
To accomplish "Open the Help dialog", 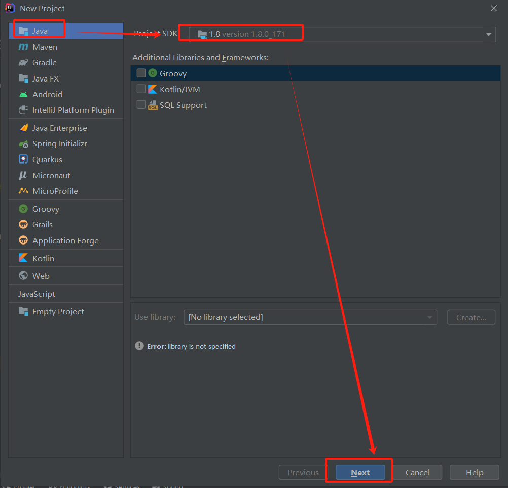I will [474, 472].
